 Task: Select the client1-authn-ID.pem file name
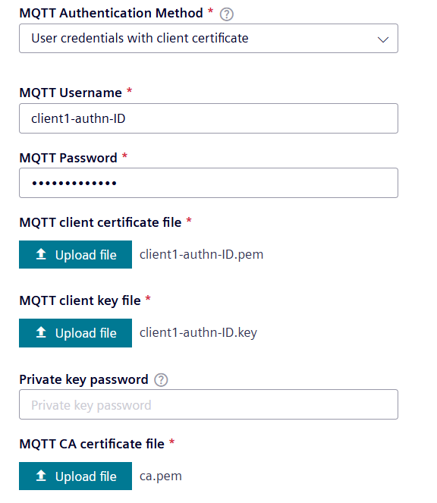point(202,255)
